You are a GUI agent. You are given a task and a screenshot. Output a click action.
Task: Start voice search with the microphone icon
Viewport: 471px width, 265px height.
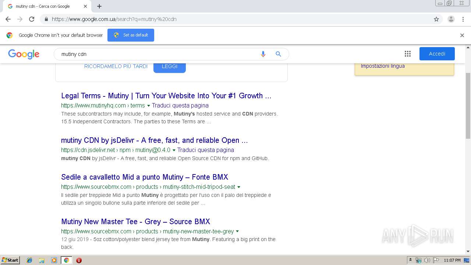pos(263,54)
